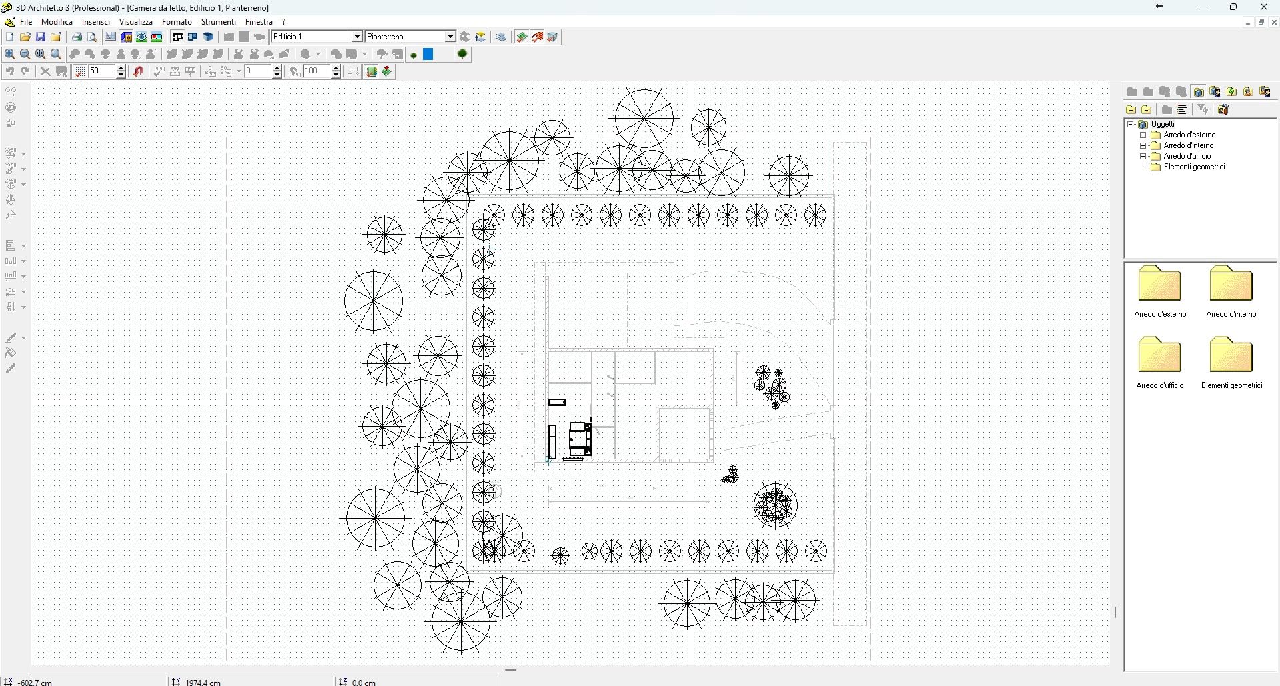
Task: Click the 3D wireframe cube icon
Action: click(x=552, y=37)
